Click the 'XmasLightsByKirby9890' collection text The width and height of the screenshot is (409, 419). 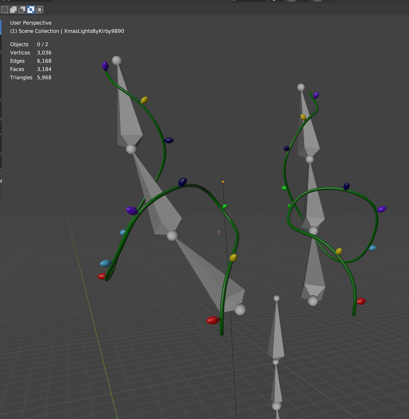[x=94, y=31]
